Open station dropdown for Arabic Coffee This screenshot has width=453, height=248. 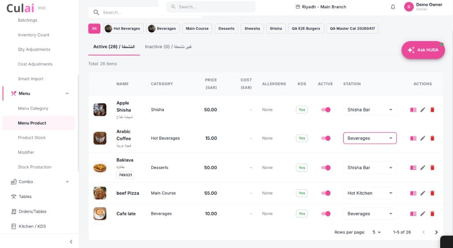click(x=370, y=138)
